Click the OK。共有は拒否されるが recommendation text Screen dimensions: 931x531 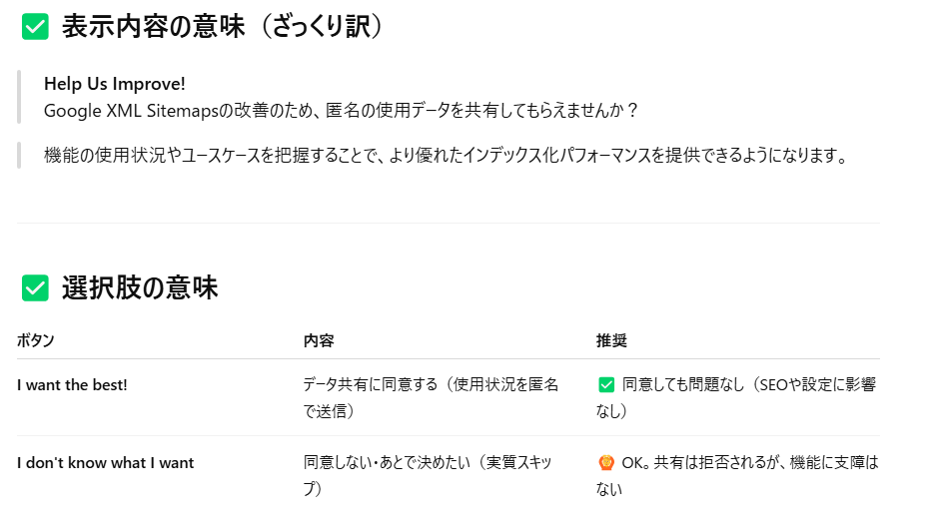click(737, 475)
